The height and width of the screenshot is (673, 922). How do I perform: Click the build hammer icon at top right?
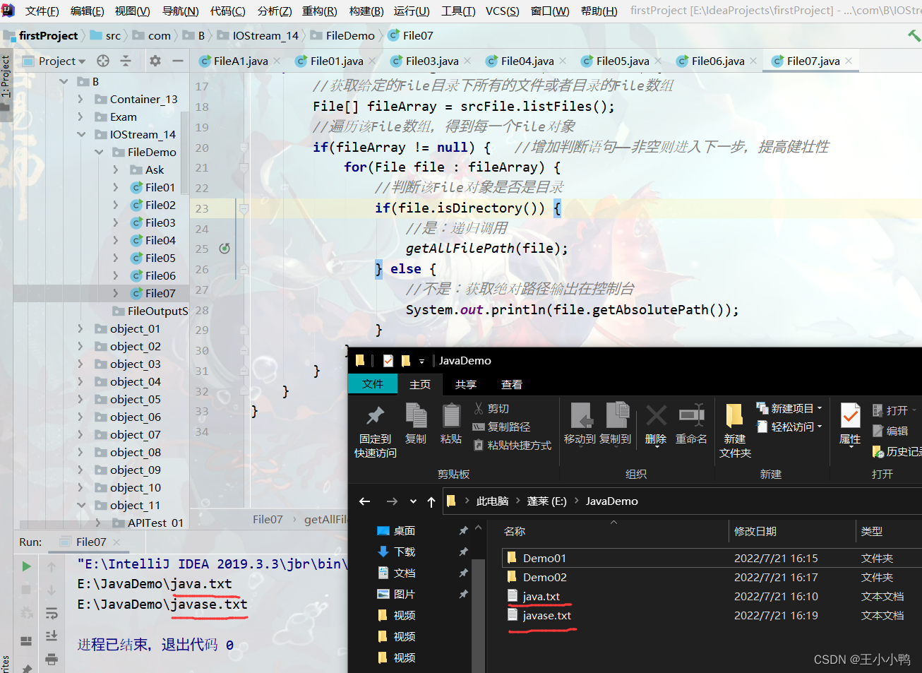coord(914,35)
